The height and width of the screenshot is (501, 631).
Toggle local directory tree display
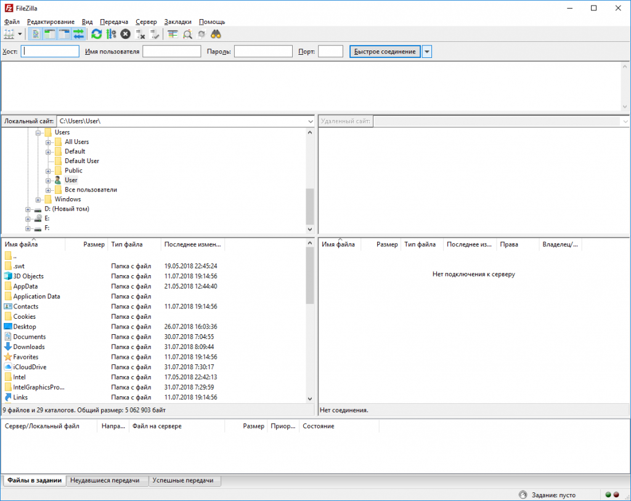[49, 34]
